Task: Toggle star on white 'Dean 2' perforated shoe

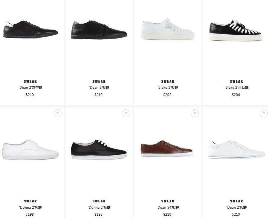Action: click(x=264, y=113)
